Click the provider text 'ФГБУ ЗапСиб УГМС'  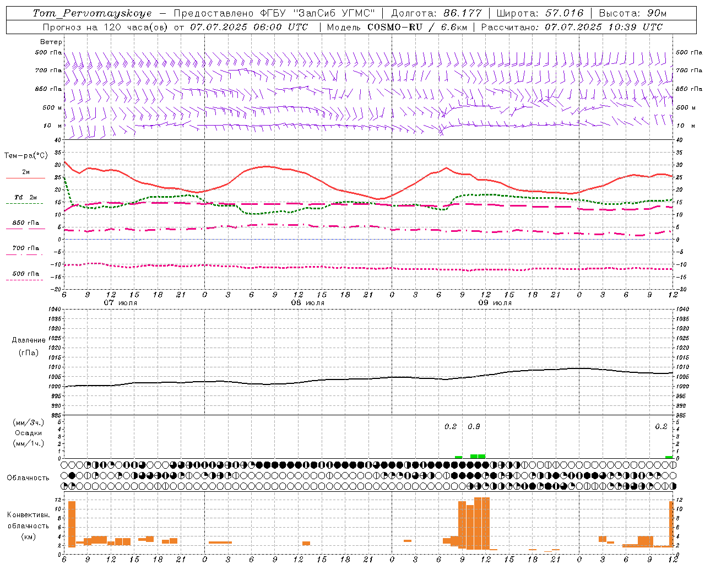317,13
